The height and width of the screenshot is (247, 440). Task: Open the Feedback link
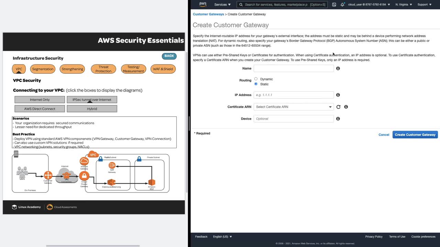[201, 237]
